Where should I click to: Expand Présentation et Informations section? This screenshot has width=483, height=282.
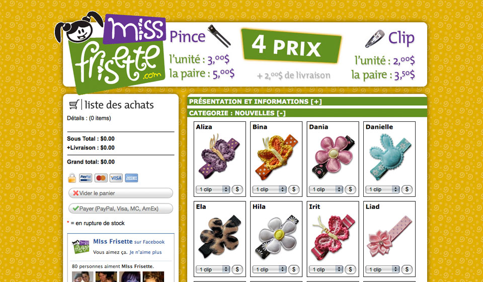(256, 101)
